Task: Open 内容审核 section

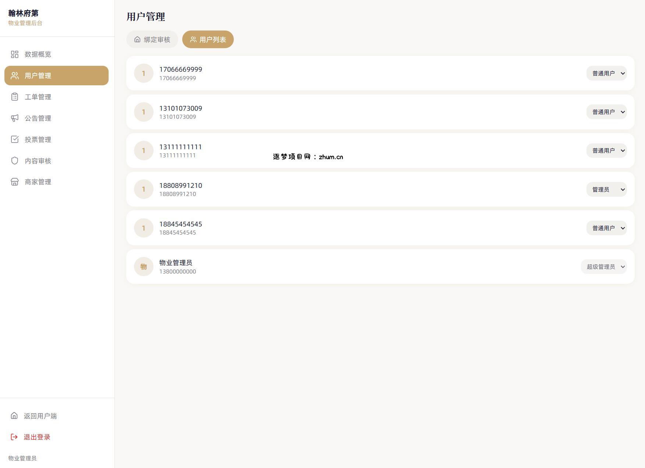Action: pyautogui.click(x=56, y=161)
